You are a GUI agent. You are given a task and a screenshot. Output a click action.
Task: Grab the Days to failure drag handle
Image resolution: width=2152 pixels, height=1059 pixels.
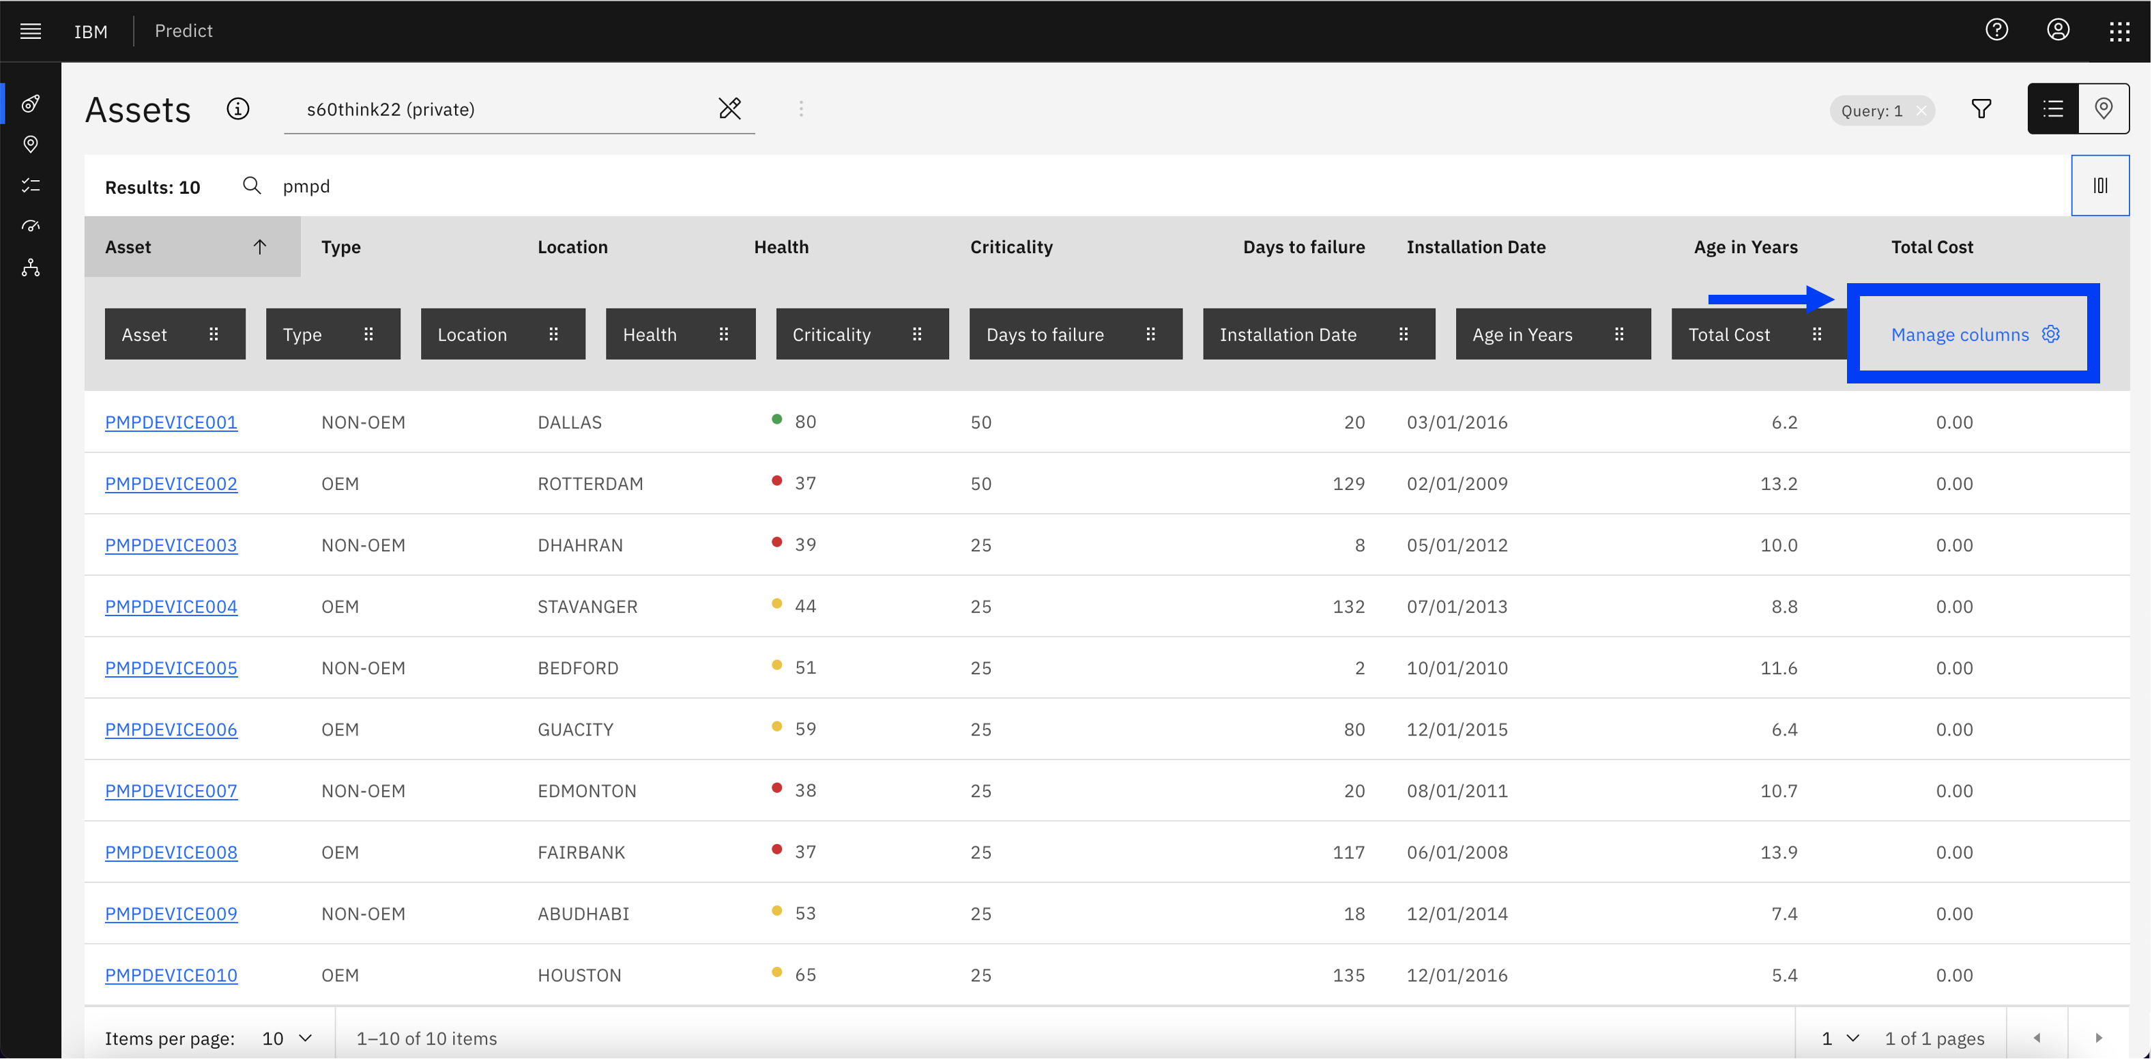click(1150, 334)
